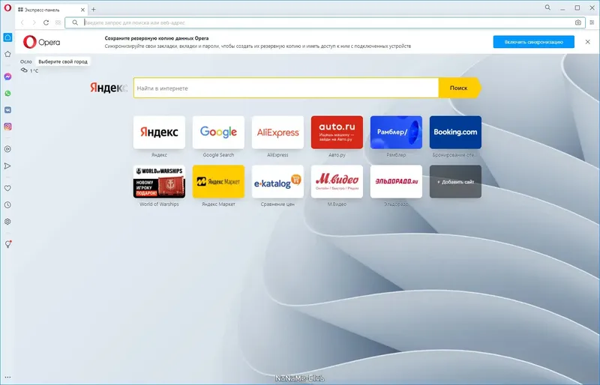Search tabs with the magnifier icon
The width and height of the screenshot is (600, 385).
547,7
